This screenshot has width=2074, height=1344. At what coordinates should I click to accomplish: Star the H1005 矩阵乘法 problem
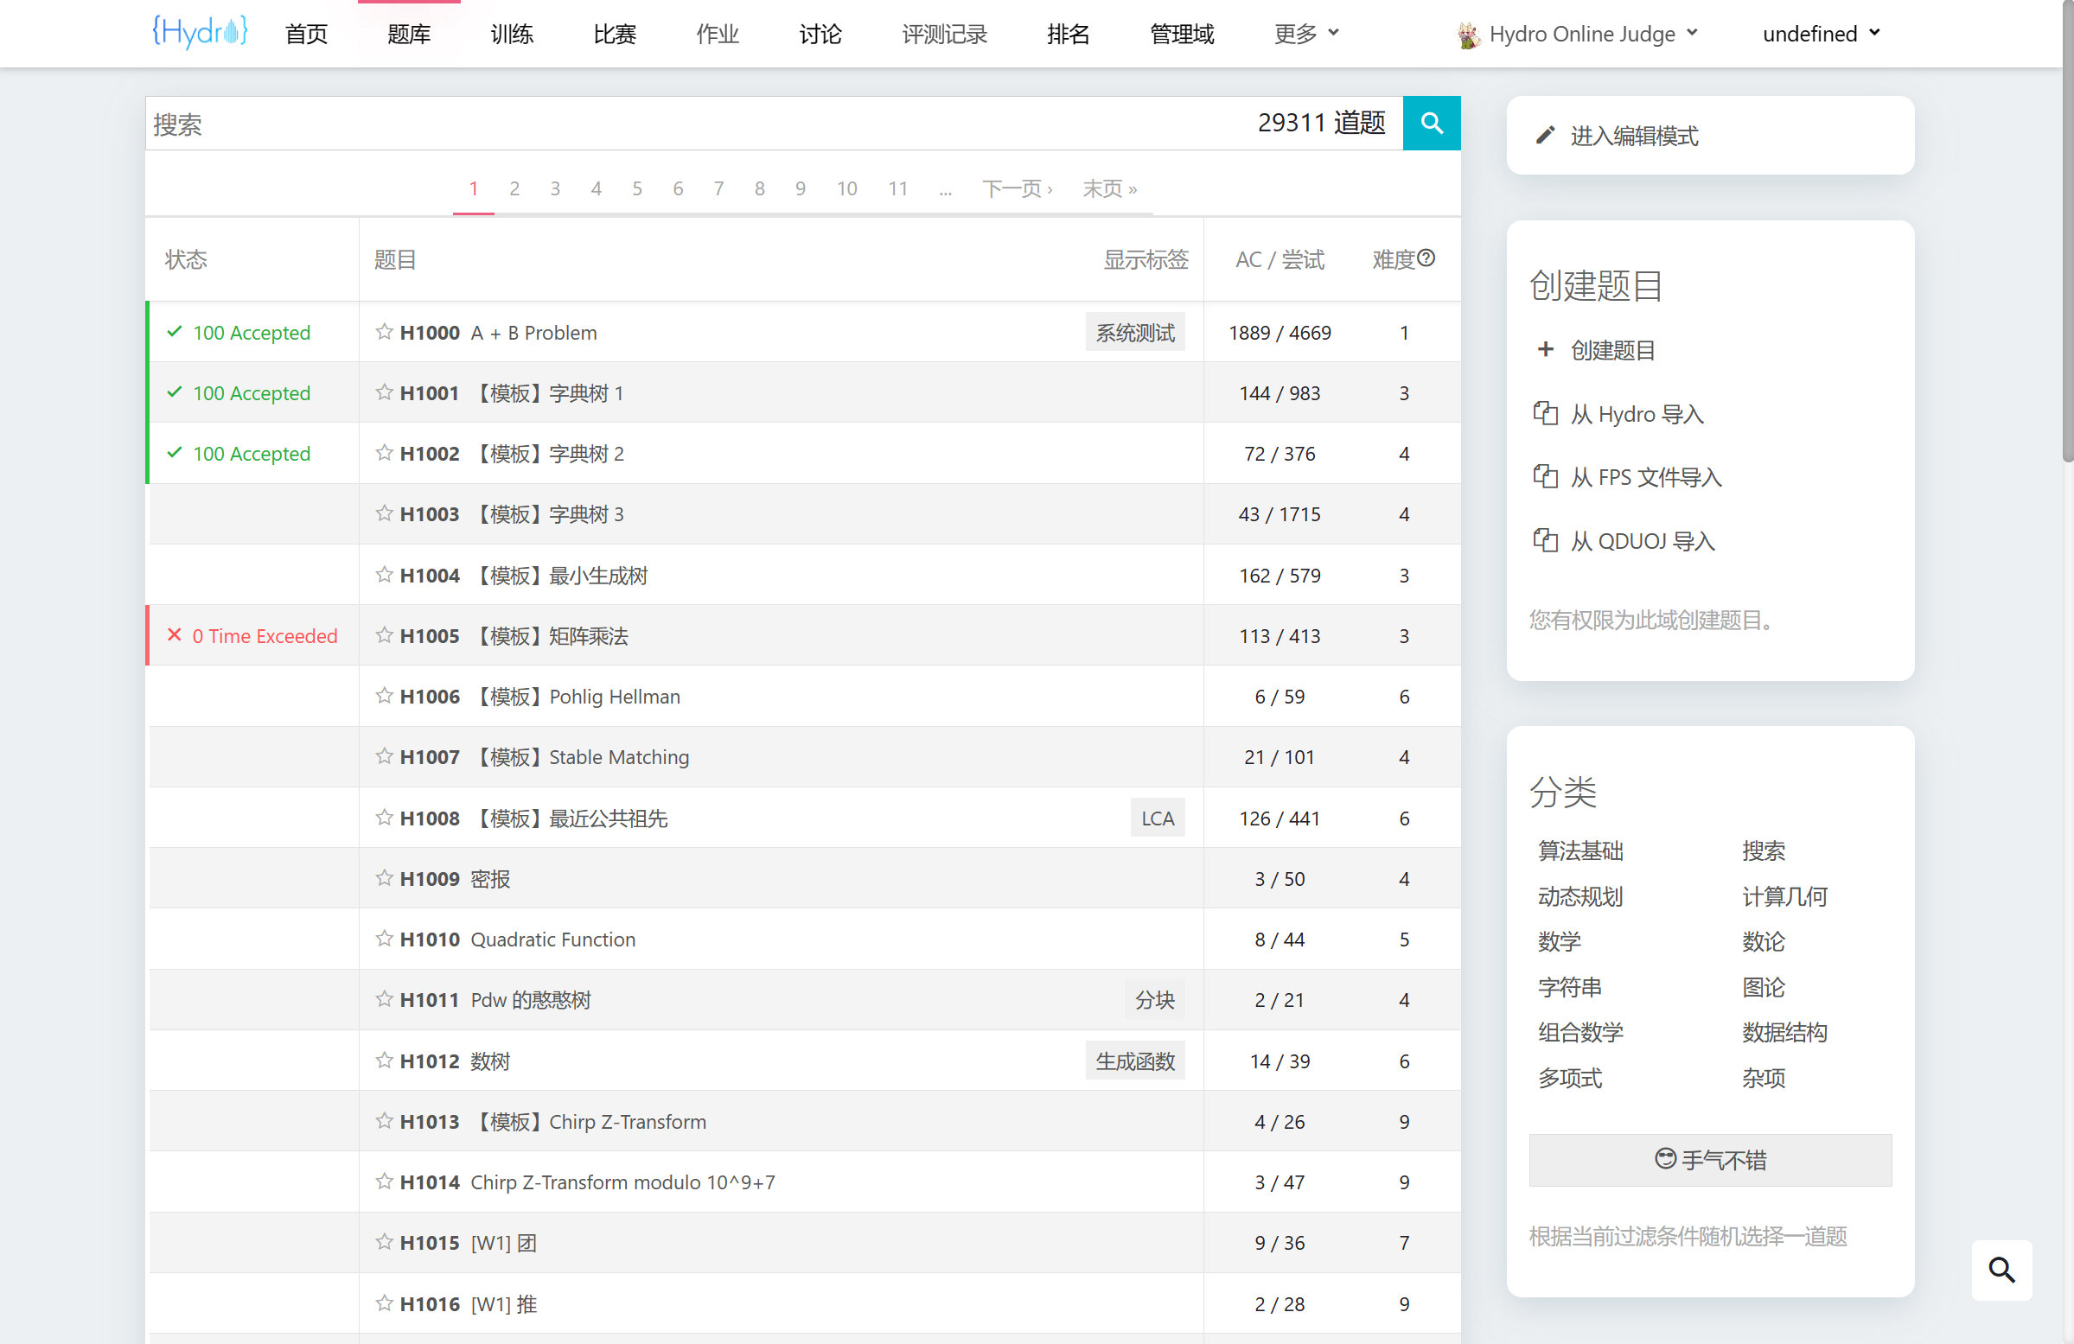tap(384, 636)
